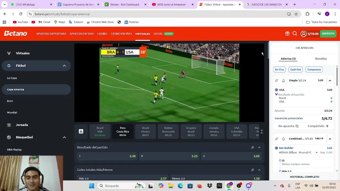
Task: Open Microsoft Edge from the taskbar
Action: coord(180,186)
